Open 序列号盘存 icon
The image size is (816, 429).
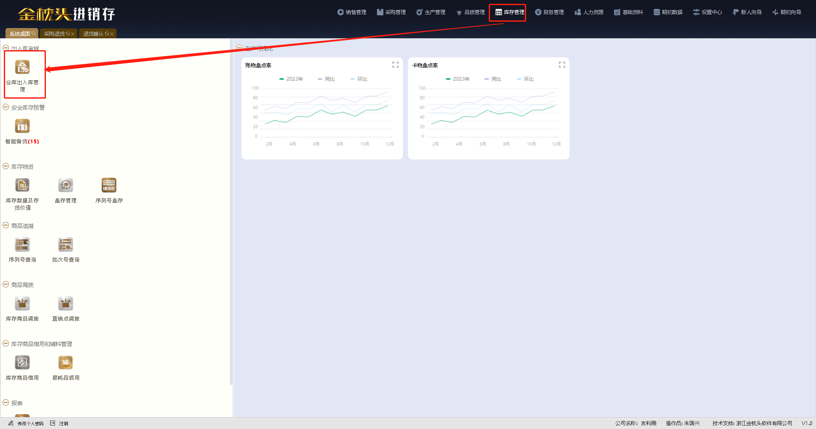(109, 185)
